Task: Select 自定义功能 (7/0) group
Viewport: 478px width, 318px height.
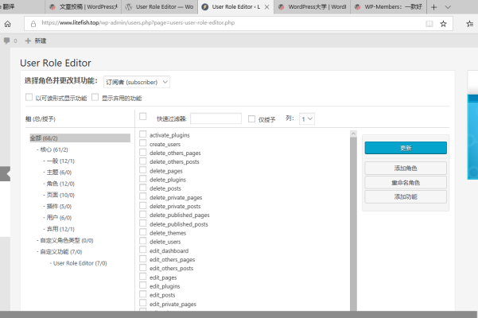Action: point(61,251)
